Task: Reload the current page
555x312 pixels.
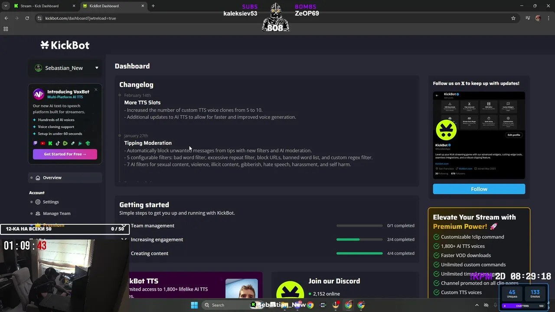Action: 27,18
